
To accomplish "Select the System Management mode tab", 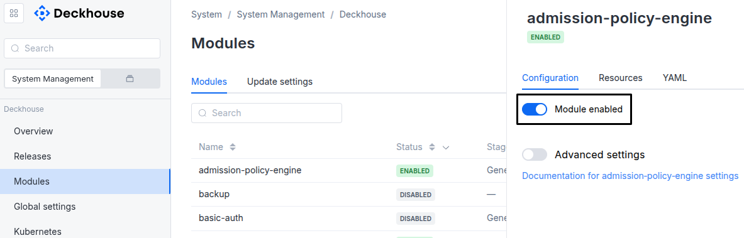I will 53,78.
